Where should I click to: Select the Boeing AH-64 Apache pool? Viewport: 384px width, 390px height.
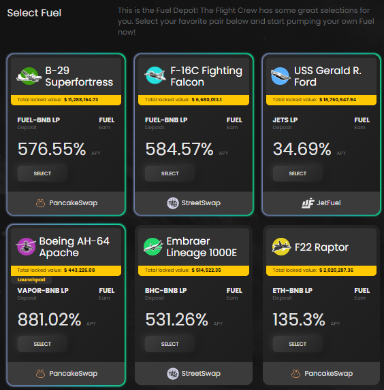coord(42,344)
